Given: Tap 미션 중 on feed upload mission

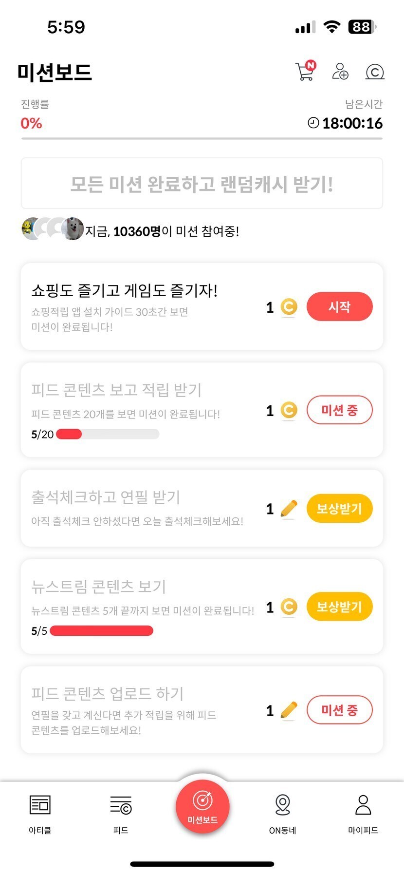Looking at the screenshot, I should point(339,710).
